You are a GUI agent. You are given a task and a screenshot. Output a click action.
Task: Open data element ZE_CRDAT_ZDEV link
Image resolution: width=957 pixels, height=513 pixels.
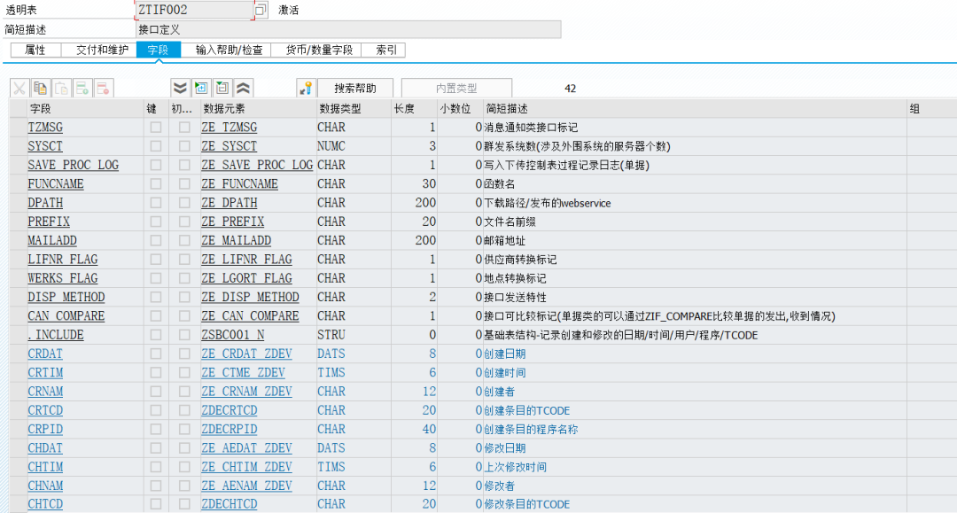(246, 354)
